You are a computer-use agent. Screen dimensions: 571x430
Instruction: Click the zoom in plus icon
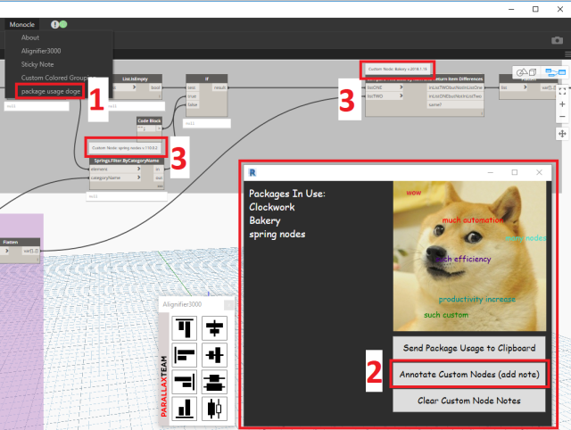(x=562, y=104)
